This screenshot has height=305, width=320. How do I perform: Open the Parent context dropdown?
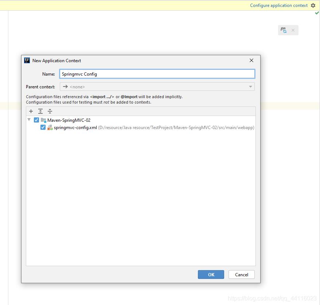157,87
